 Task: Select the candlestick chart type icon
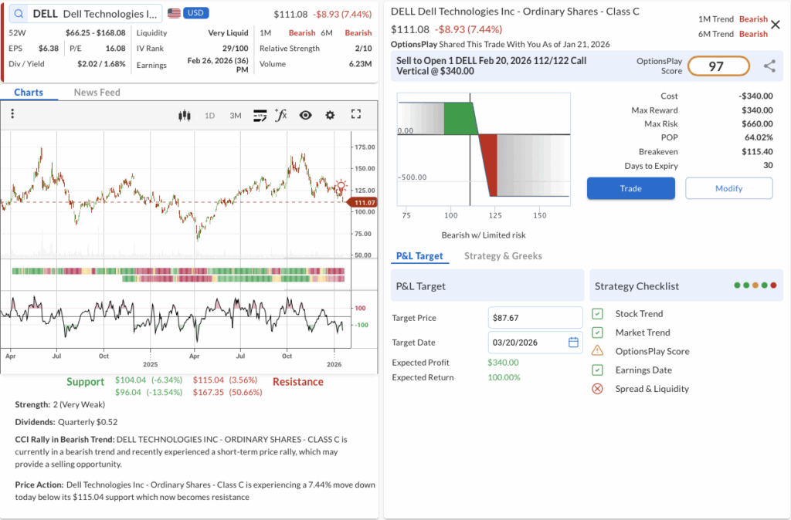[184, 115]
